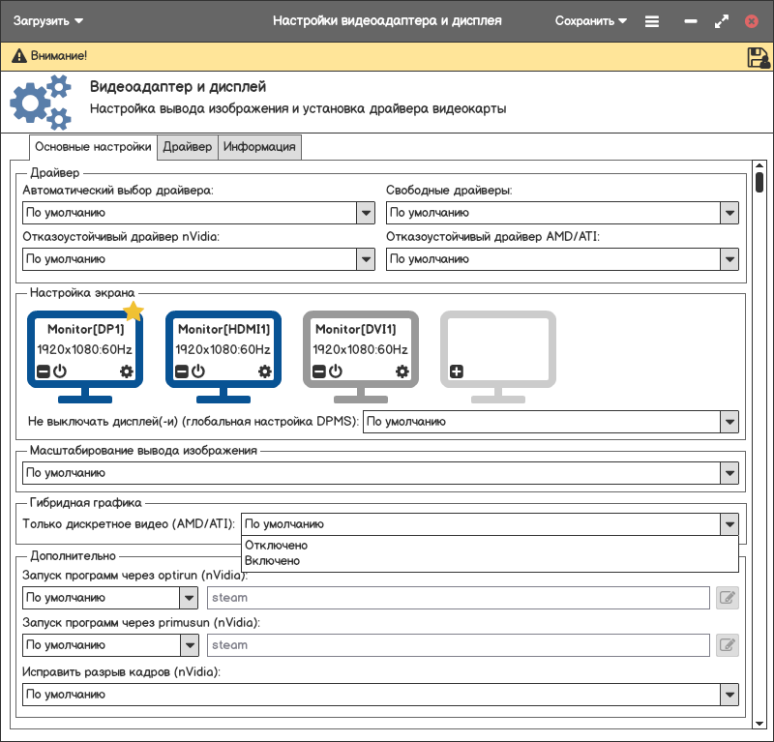Open the Сохранить menu
The width and height of the screenshot is (774, 742).
pos(591,21)
